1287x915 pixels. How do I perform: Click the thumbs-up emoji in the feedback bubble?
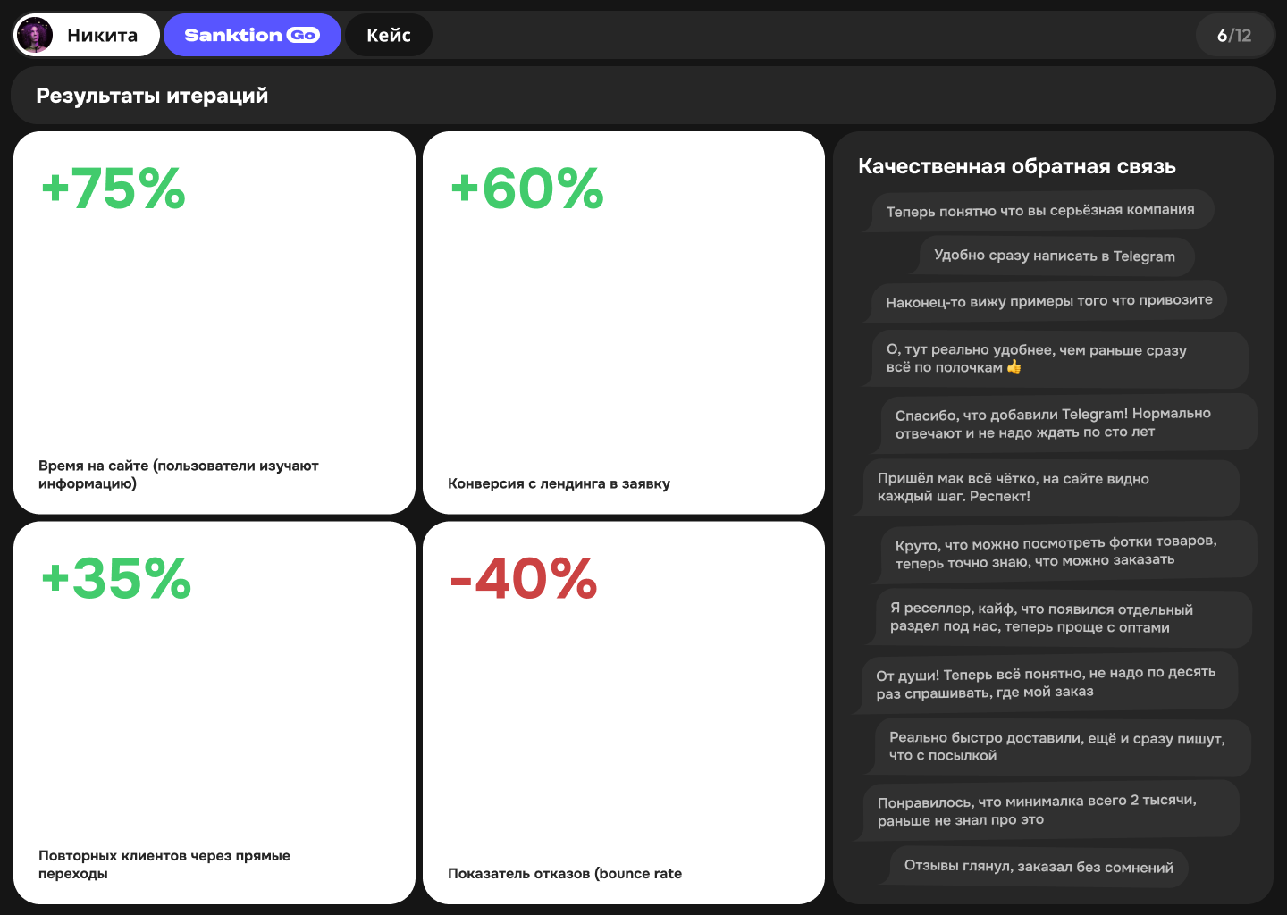pos(1014,366)
